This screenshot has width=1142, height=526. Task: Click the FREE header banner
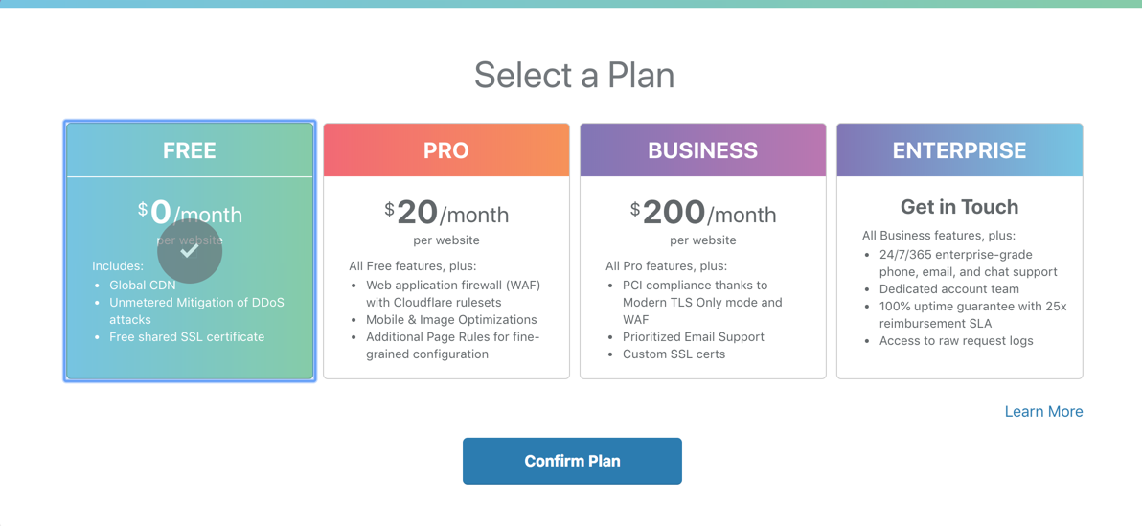pos(190,150)
